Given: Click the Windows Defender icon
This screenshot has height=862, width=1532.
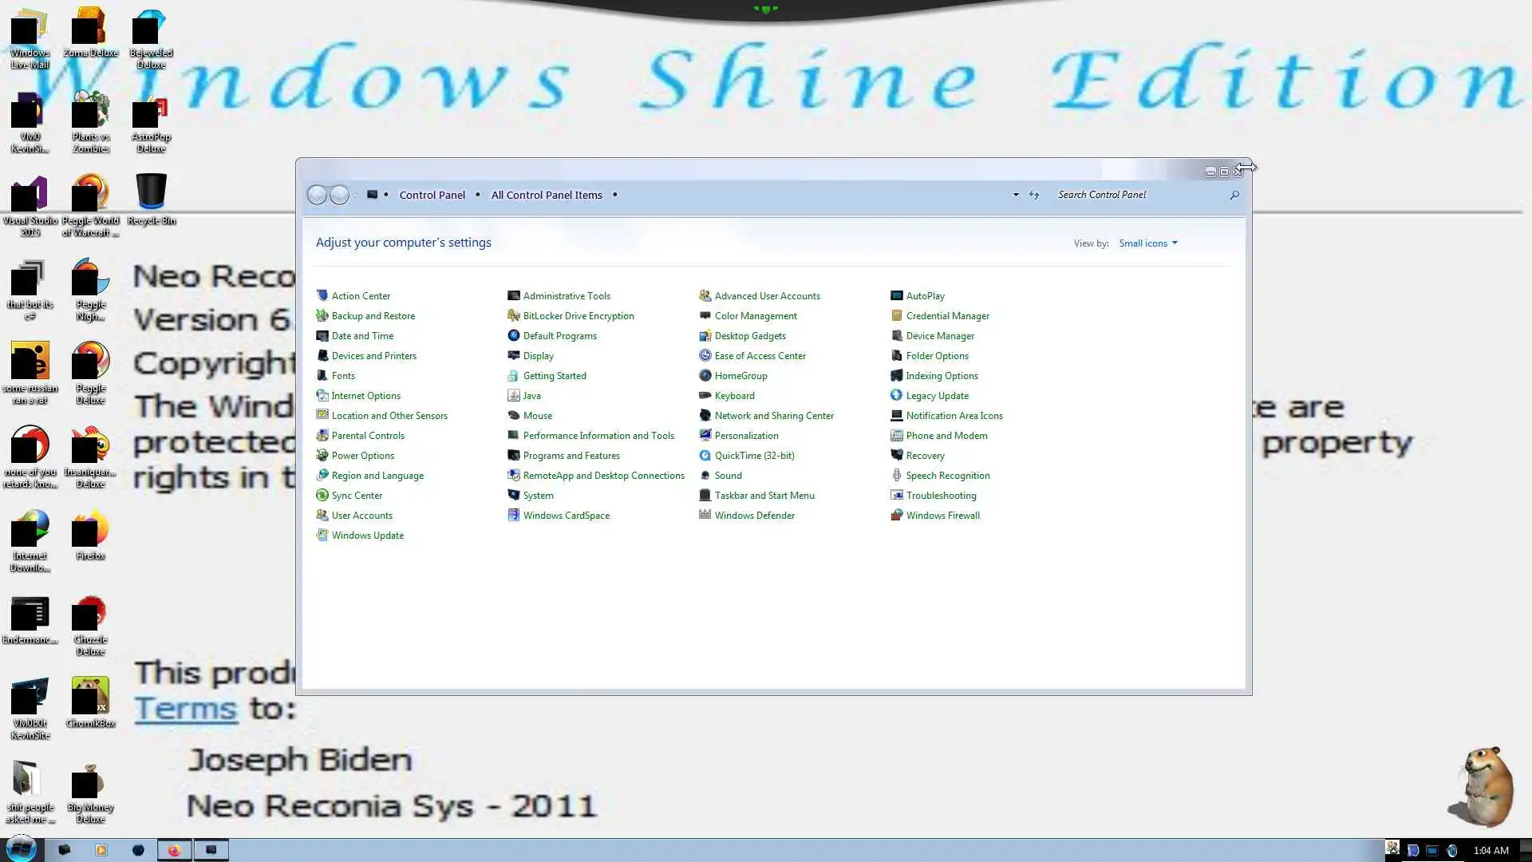Looking at the screenshot, I should 705,516.
